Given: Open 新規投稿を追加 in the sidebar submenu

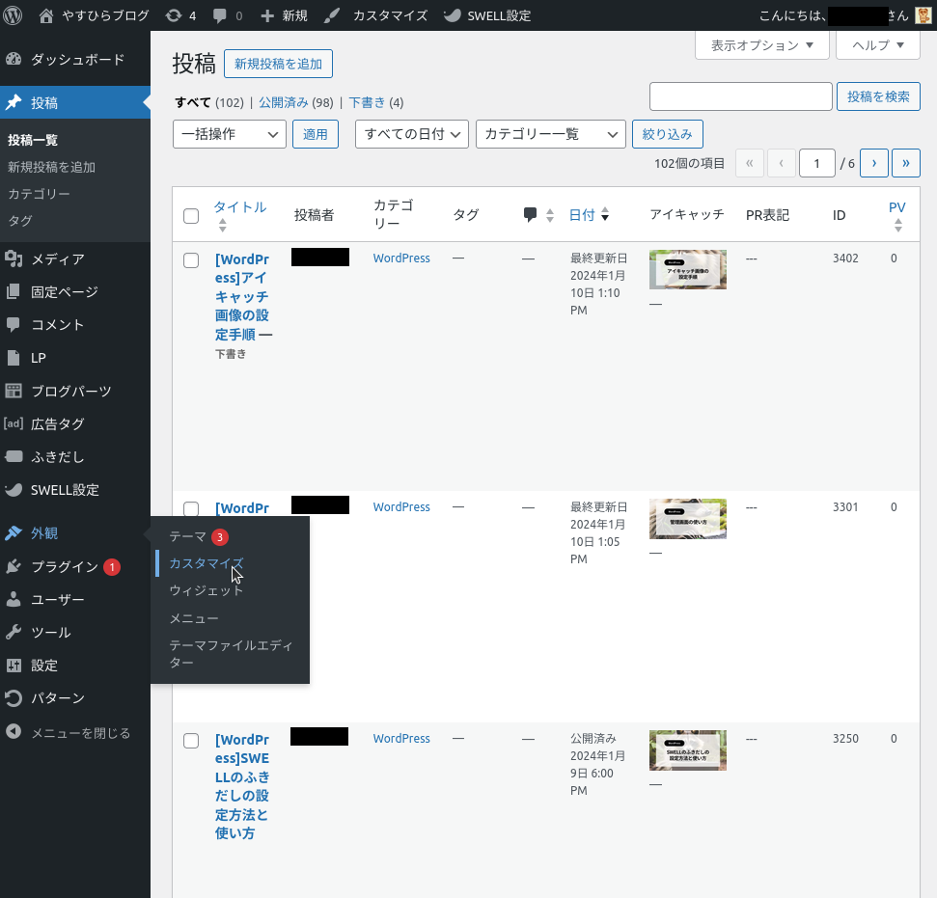Looking at the screenshot, I should coord(51,167).
